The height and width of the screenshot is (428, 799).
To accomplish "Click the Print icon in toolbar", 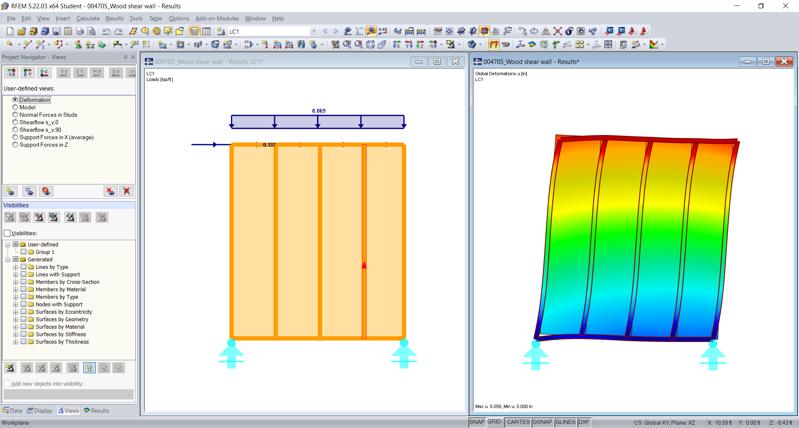I will [x=80, y=31].
